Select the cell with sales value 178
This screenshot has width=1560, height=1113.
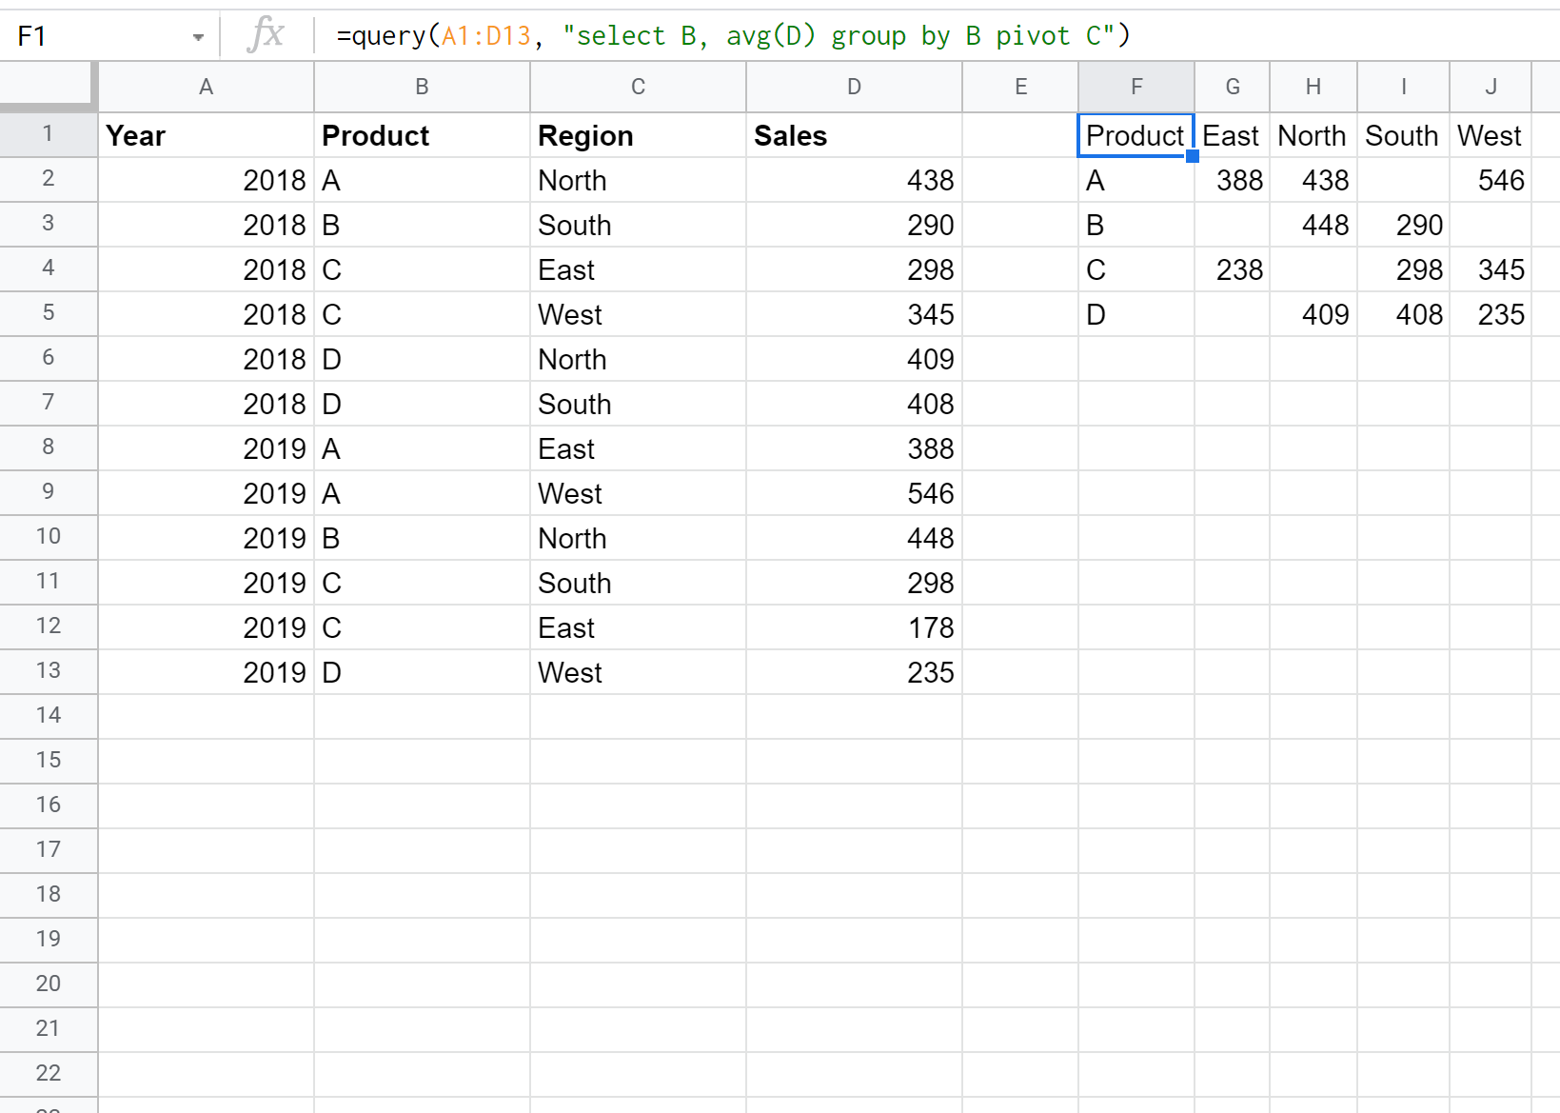pos(854,627)
